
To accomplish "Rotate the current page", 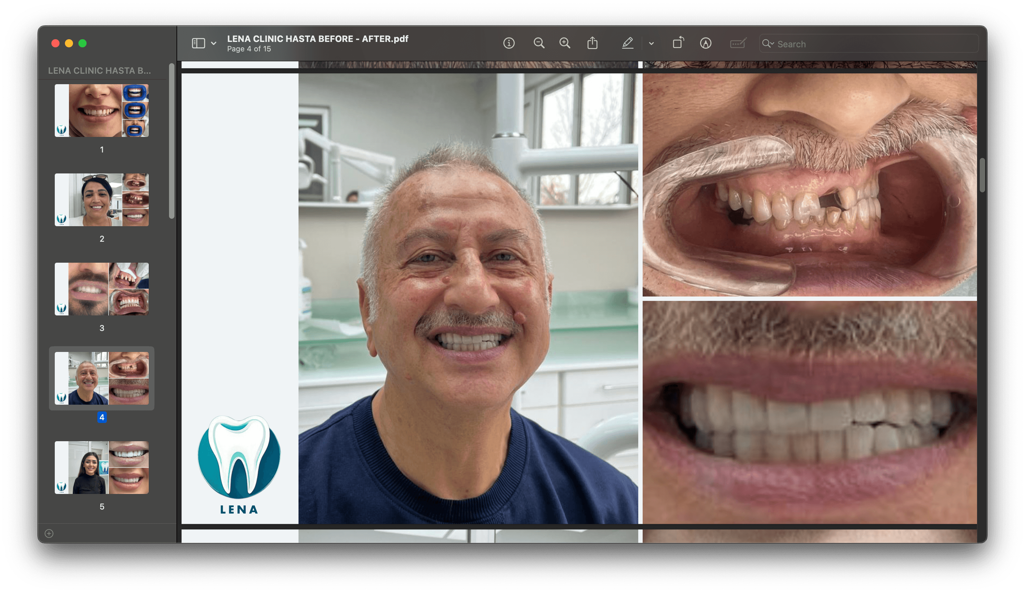I will (678, 43).
